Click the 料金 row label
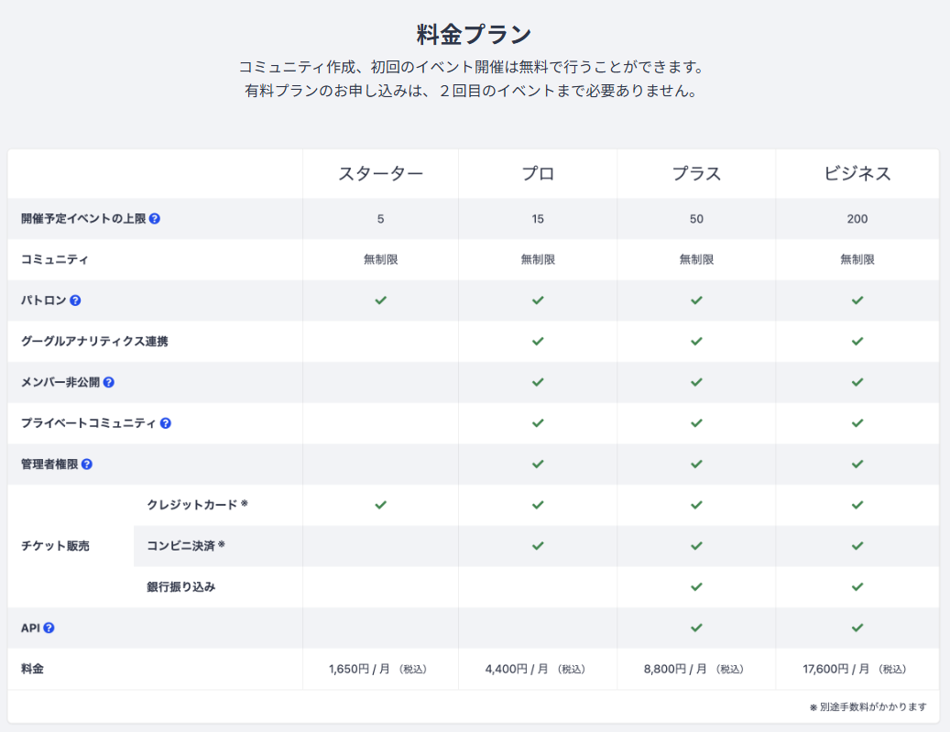950x732 pixels. point(32,669)
